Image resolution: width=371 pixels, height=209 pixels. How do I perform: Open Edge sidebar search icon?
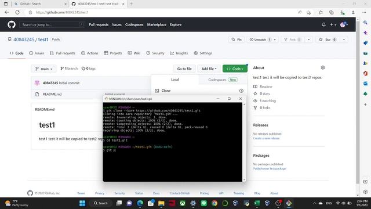point(365,23)
